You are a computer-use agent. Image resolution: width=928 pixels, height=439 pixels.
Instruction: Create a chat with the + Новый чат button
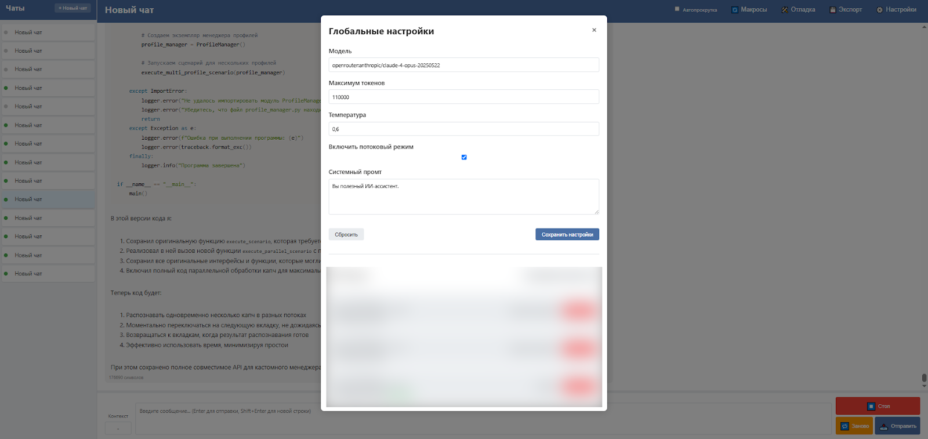[73, 8]
